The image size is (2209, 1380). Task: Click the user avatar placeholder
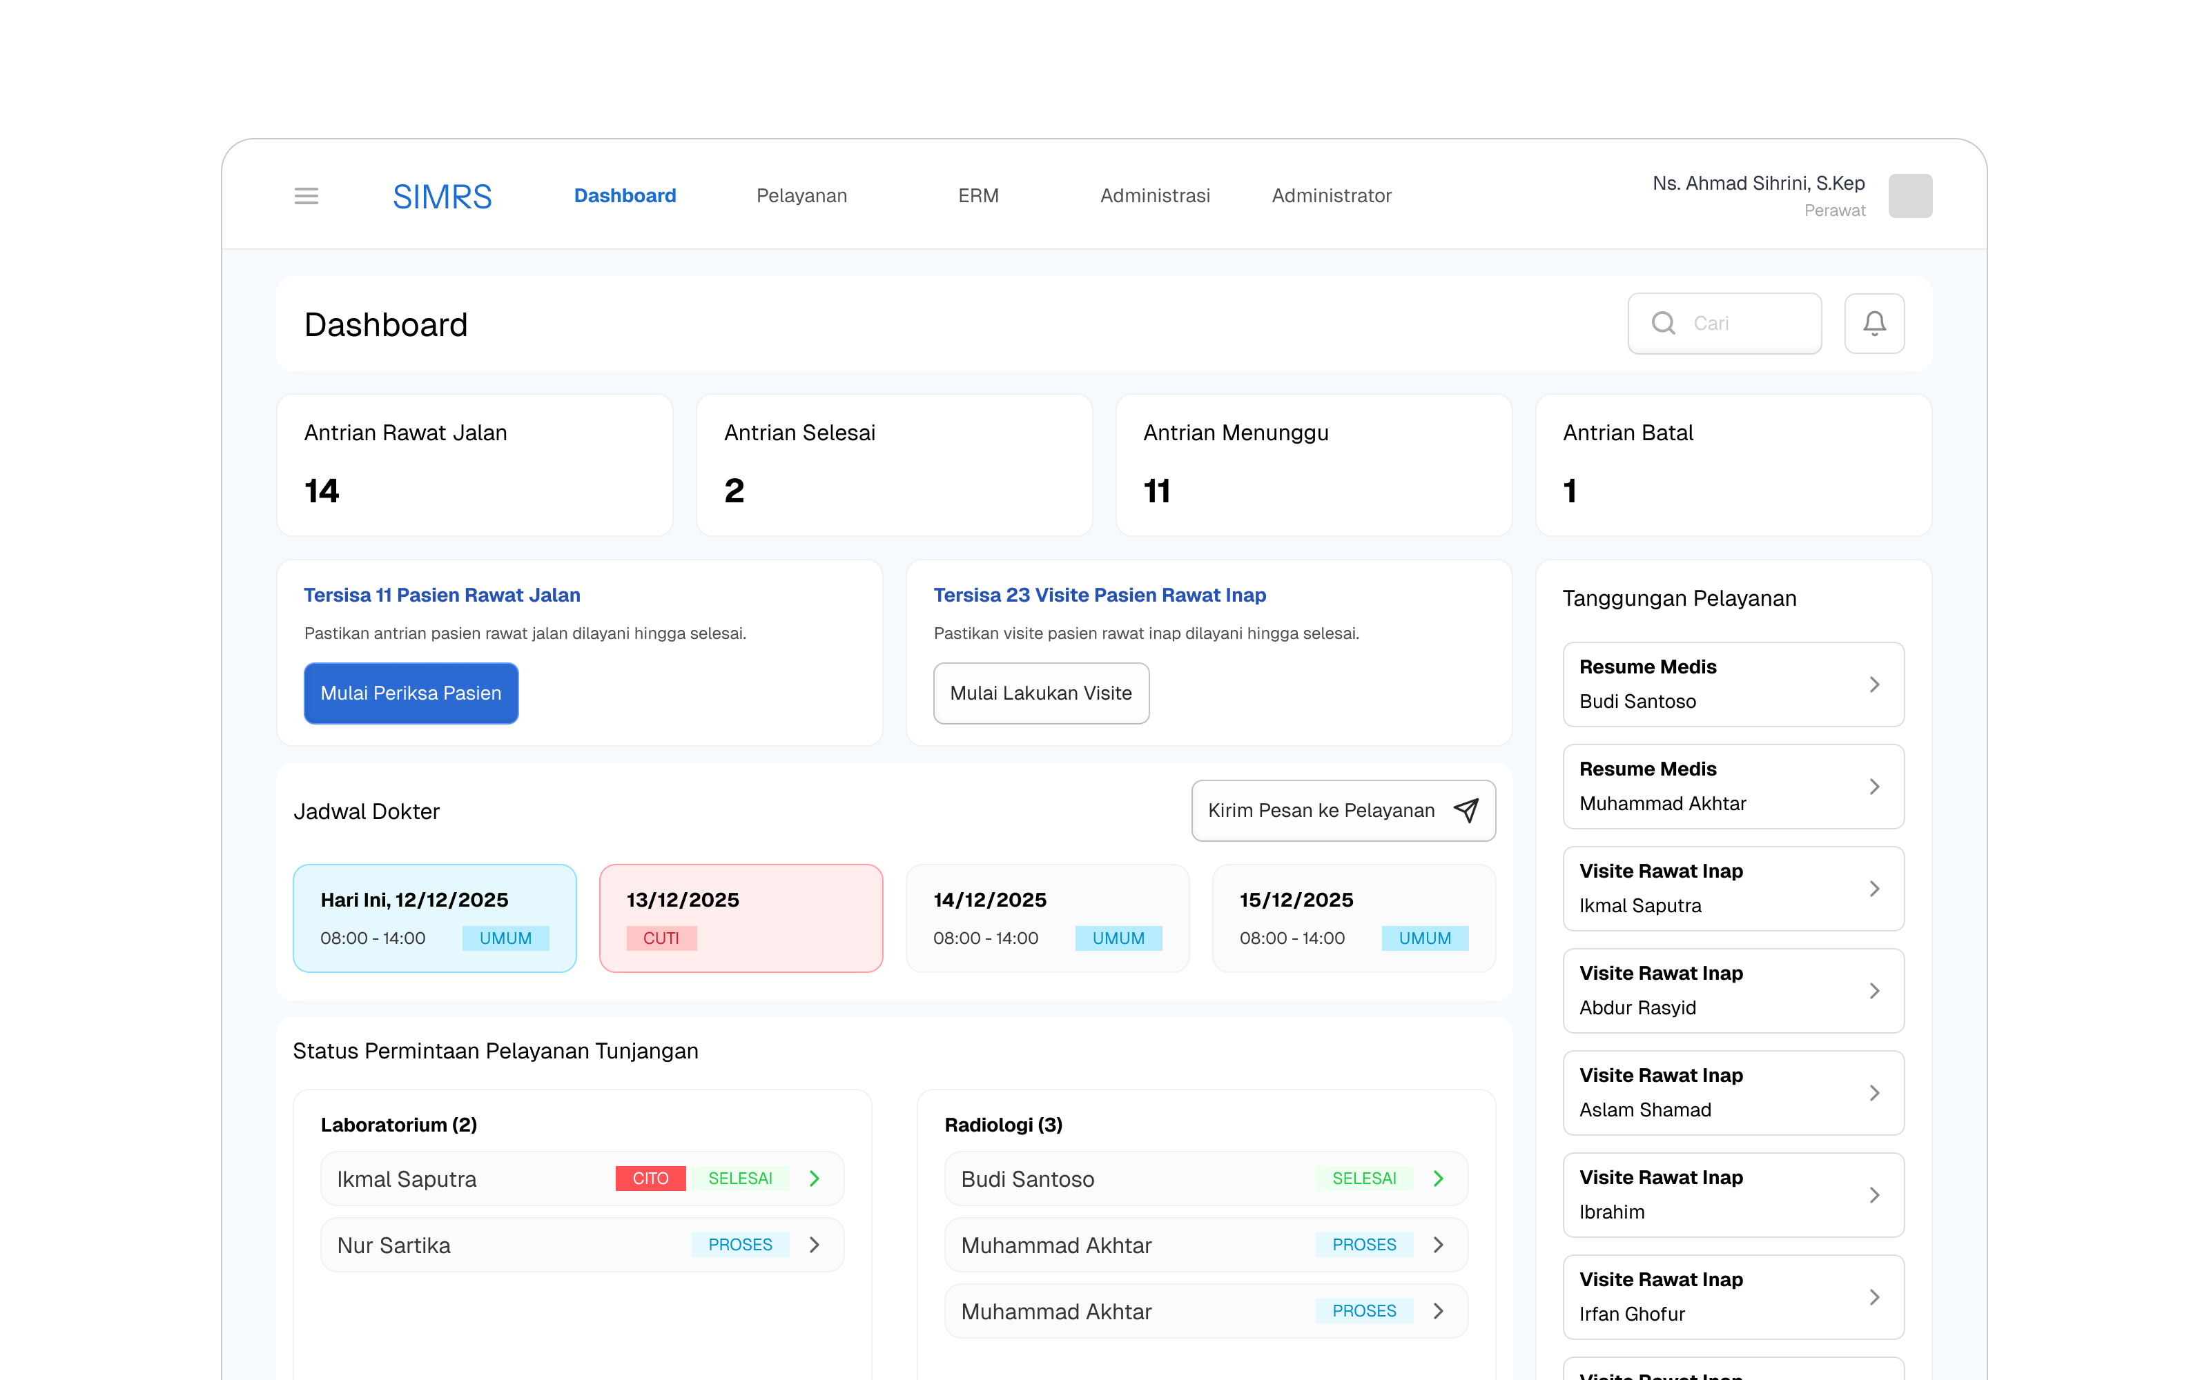(1909, 195)
